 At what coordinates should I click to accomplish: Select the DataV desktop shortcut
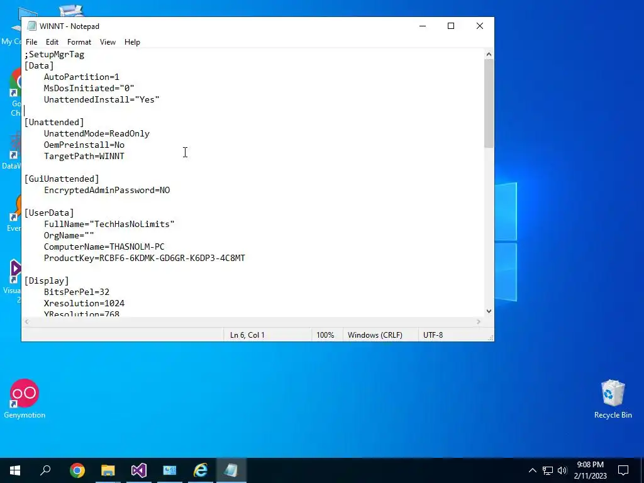13,150
